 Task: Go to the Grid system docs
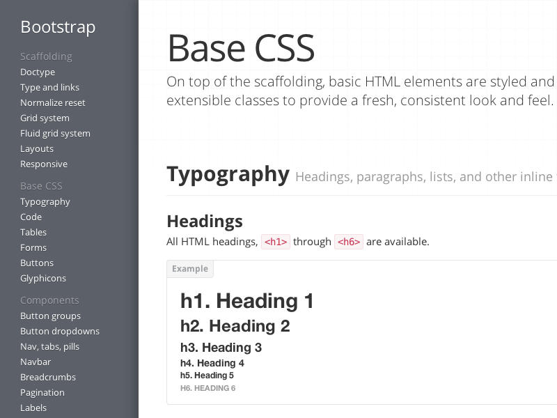point(44,118)
